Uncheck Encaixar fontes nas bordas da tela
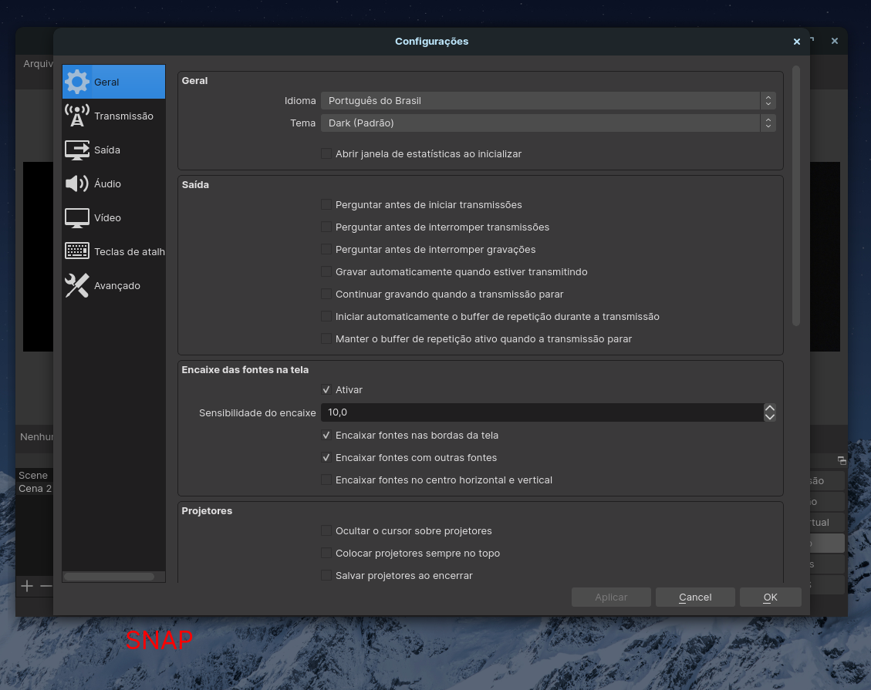The height and width of the screenshot is (690, 871). tap(326, 436)
